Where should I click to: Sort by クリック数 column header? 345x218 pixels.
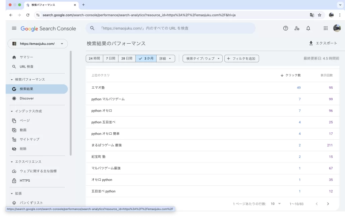click(291, 75)
